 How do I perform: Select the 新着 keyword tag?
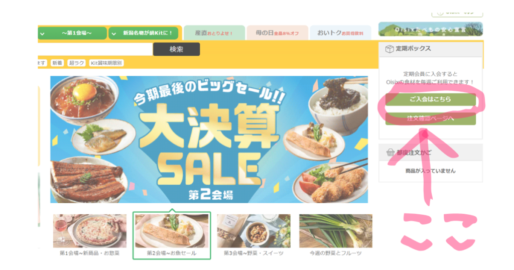(57, 63)
